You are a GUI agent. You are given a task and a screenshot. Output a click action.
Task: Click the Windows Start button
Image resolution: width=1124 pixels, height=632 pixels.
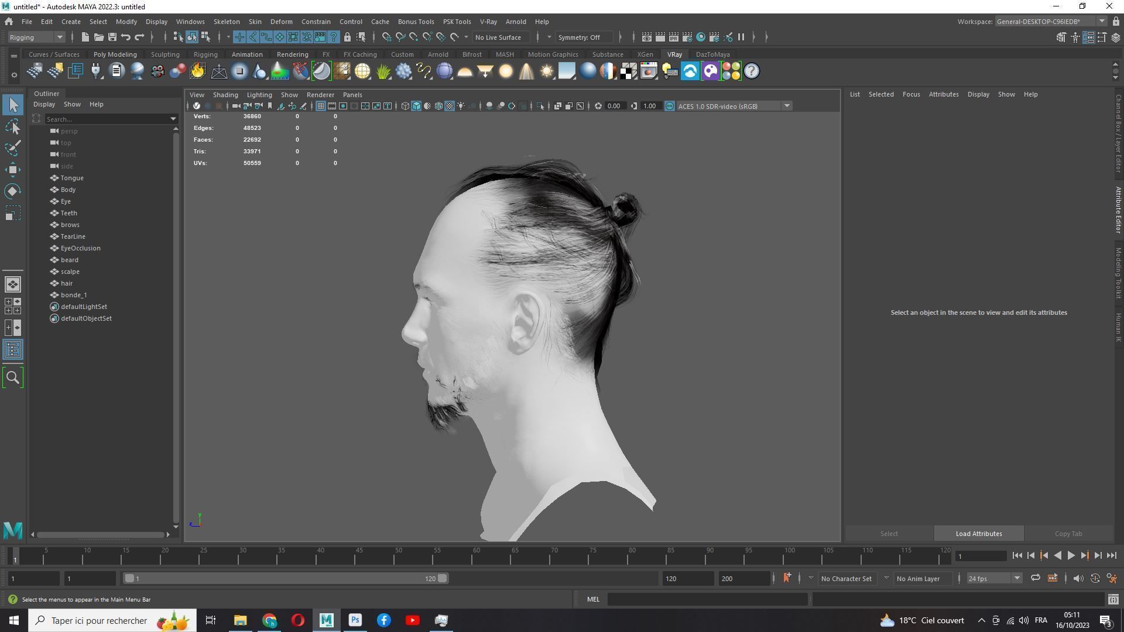point(14,620)
